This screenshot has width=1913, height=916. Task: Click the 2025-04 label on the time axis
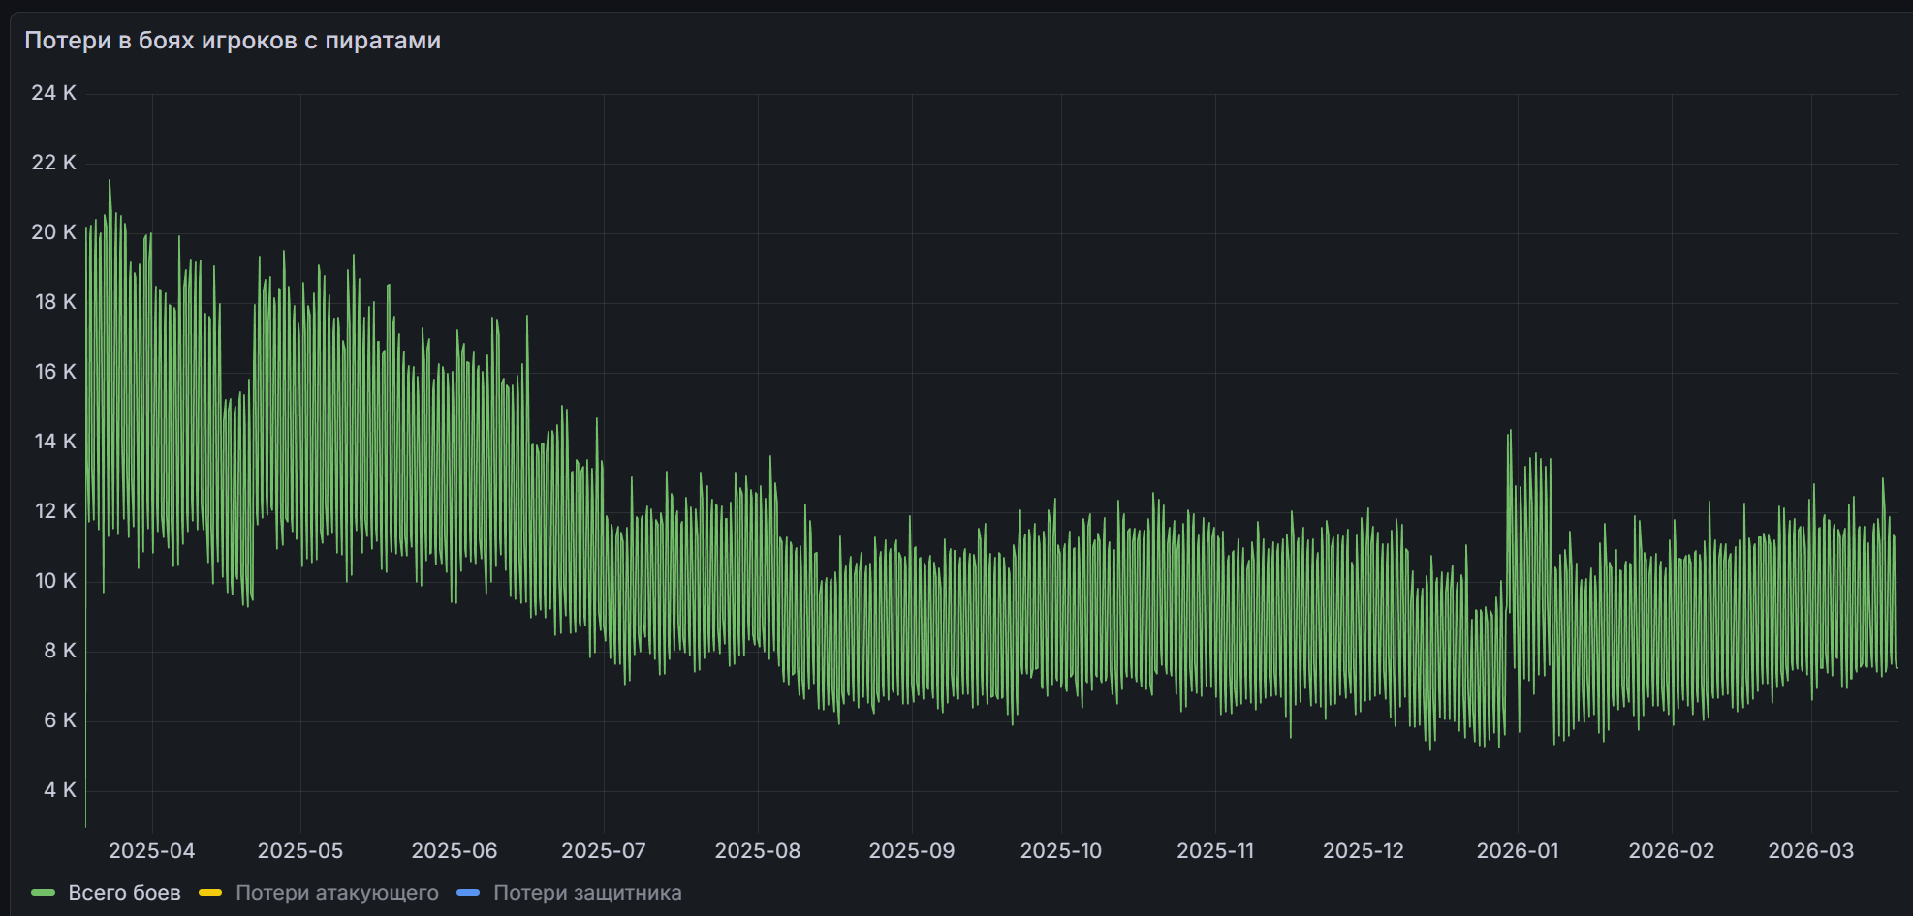coord(151,851)
